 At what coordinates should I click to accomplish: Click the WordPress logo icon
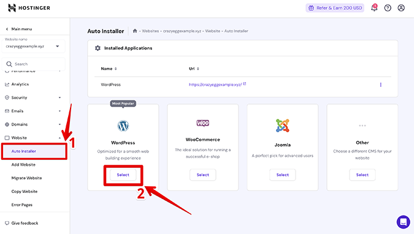click(x=123, y=126)
